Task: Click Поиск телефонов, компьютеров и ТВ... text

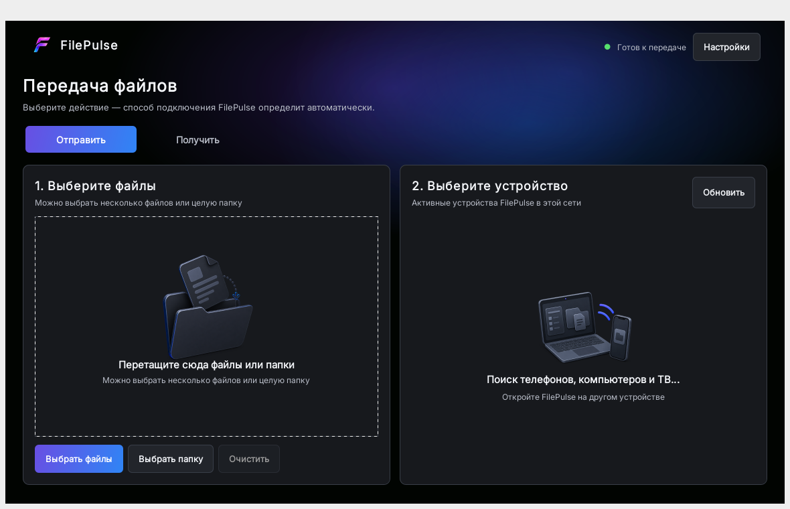Action: coord(583,380)
